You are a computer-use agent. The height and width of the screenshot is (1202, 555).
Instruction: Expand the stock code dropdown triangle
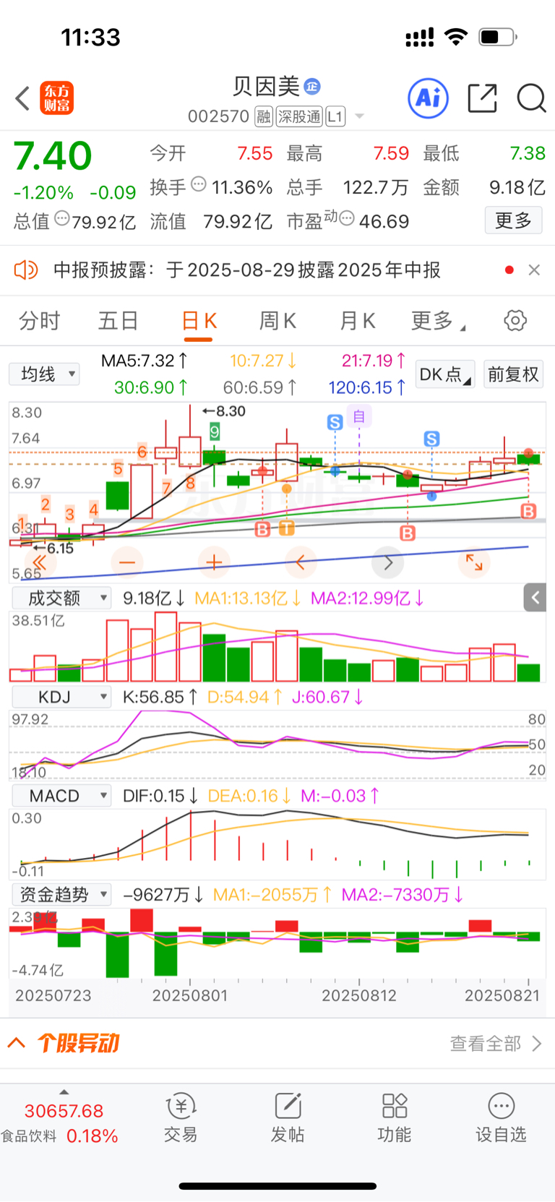pyautogui.click(x=359, y=117)
